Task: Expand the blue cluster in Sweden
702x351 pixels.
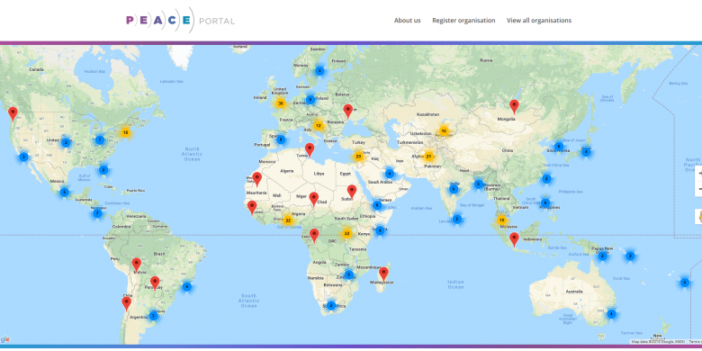Action: tap(319, 71)
